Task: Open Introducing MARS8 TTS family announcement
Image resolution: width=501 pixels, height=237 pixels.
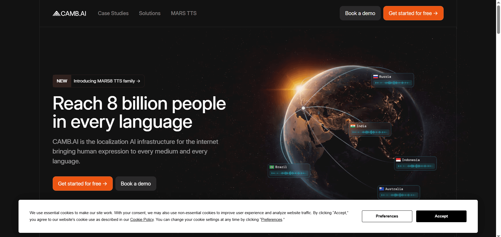Action: point(107,81)
